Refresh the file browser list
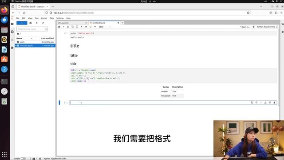284x160 pixels. [43, 23]
